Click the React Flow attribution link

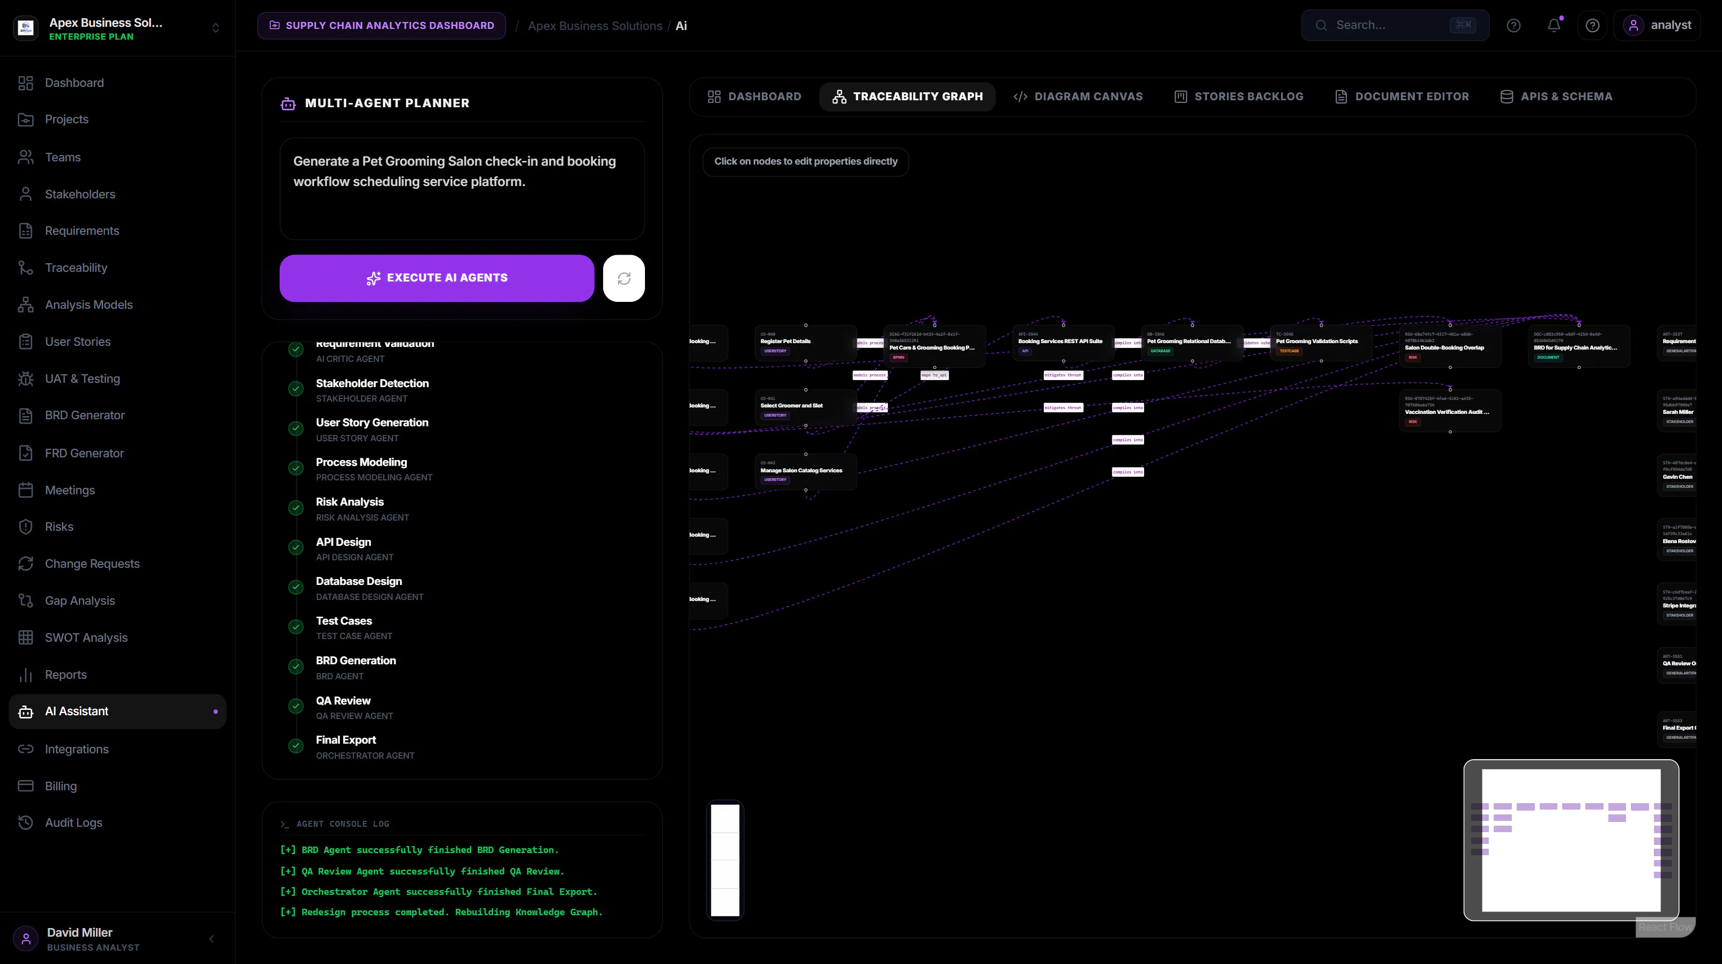point(1665,927)
